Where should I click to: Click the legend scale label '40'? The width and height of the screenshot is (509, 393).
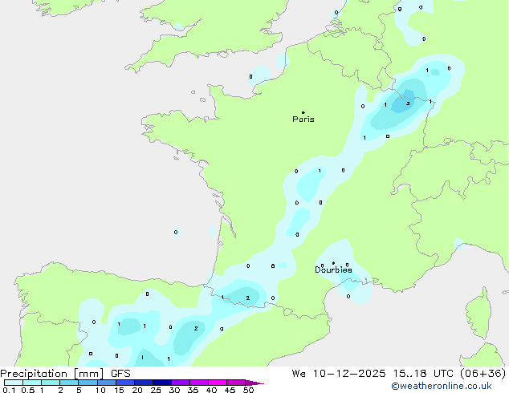point(211,390)
